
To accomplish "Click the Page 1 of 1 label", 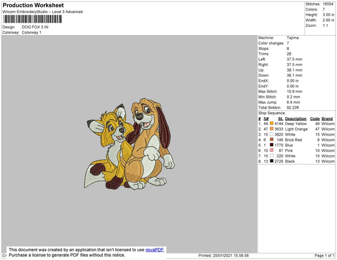I will (x=325, y=256).
